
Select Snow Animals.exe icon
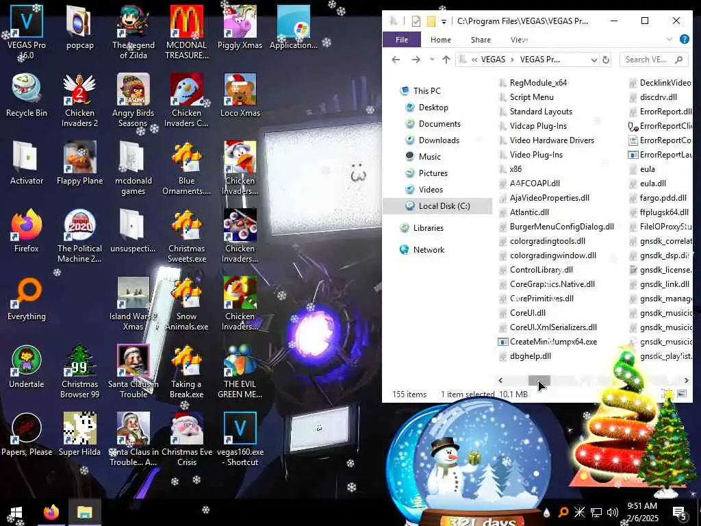point(186,304)
